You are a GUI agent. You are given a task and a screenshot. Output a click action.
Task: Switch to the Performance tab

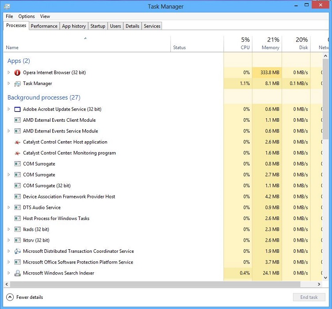44,26
